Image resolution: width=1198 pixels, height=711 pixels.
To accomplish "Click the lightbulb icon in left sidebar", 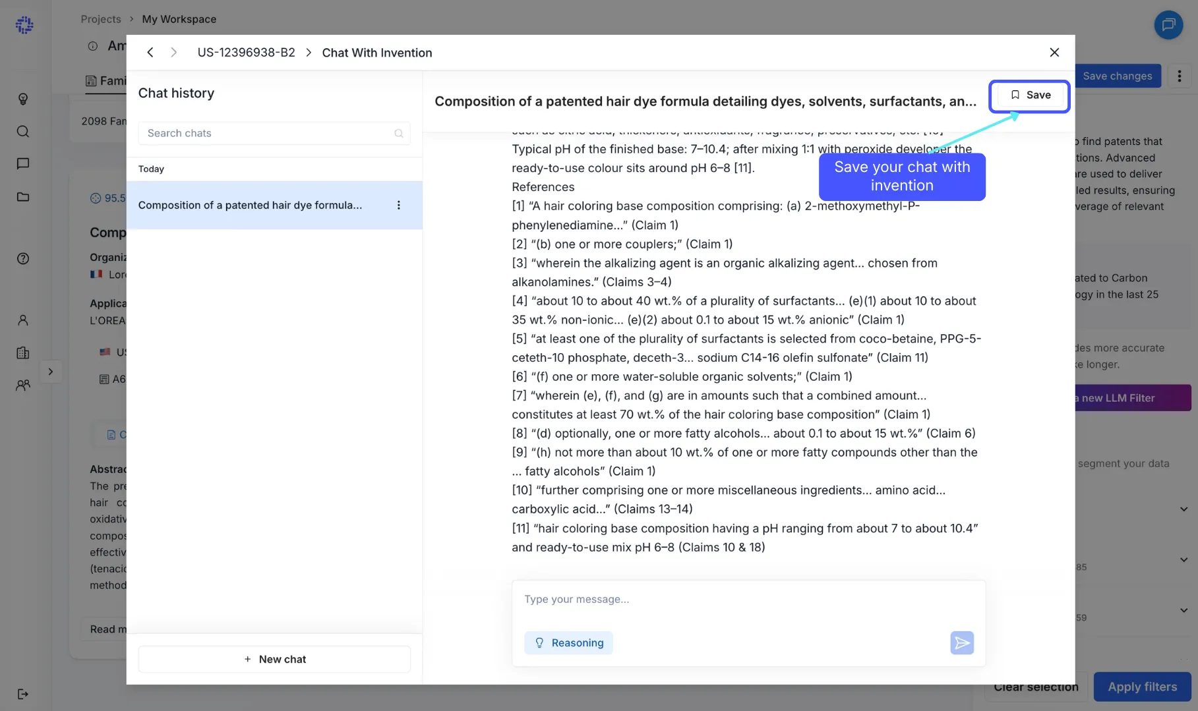I will [23, 99].
